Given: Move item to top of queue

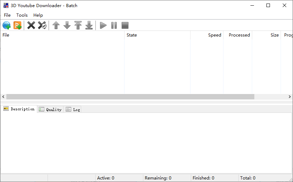Looking at the screenshot, I should 78,25.
